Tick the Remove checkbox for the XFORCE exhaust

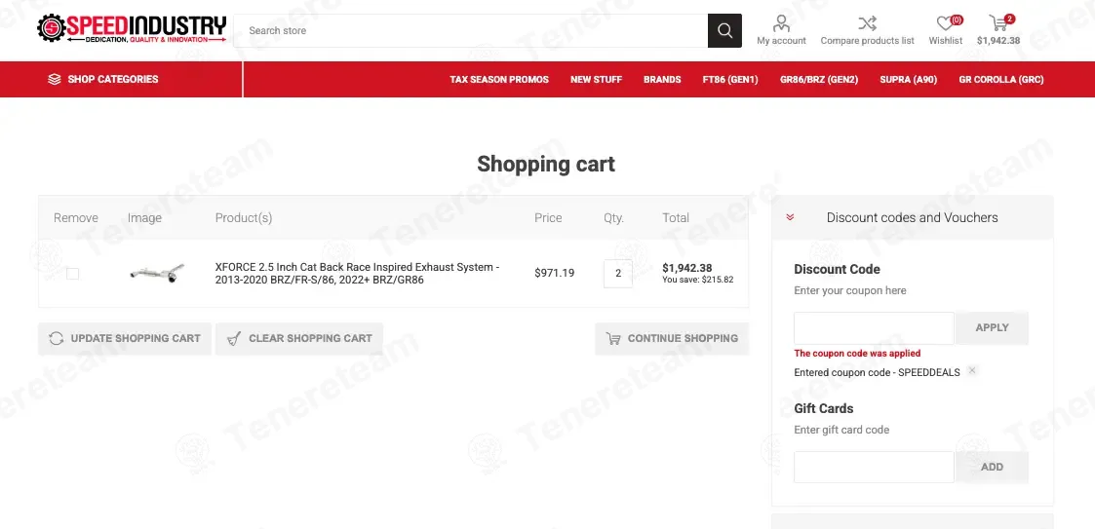[72, 274]
